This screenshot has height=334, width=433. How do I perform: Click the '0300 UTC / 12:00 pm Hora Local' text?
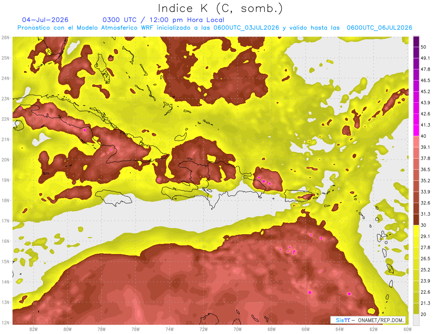pos(163,20)
